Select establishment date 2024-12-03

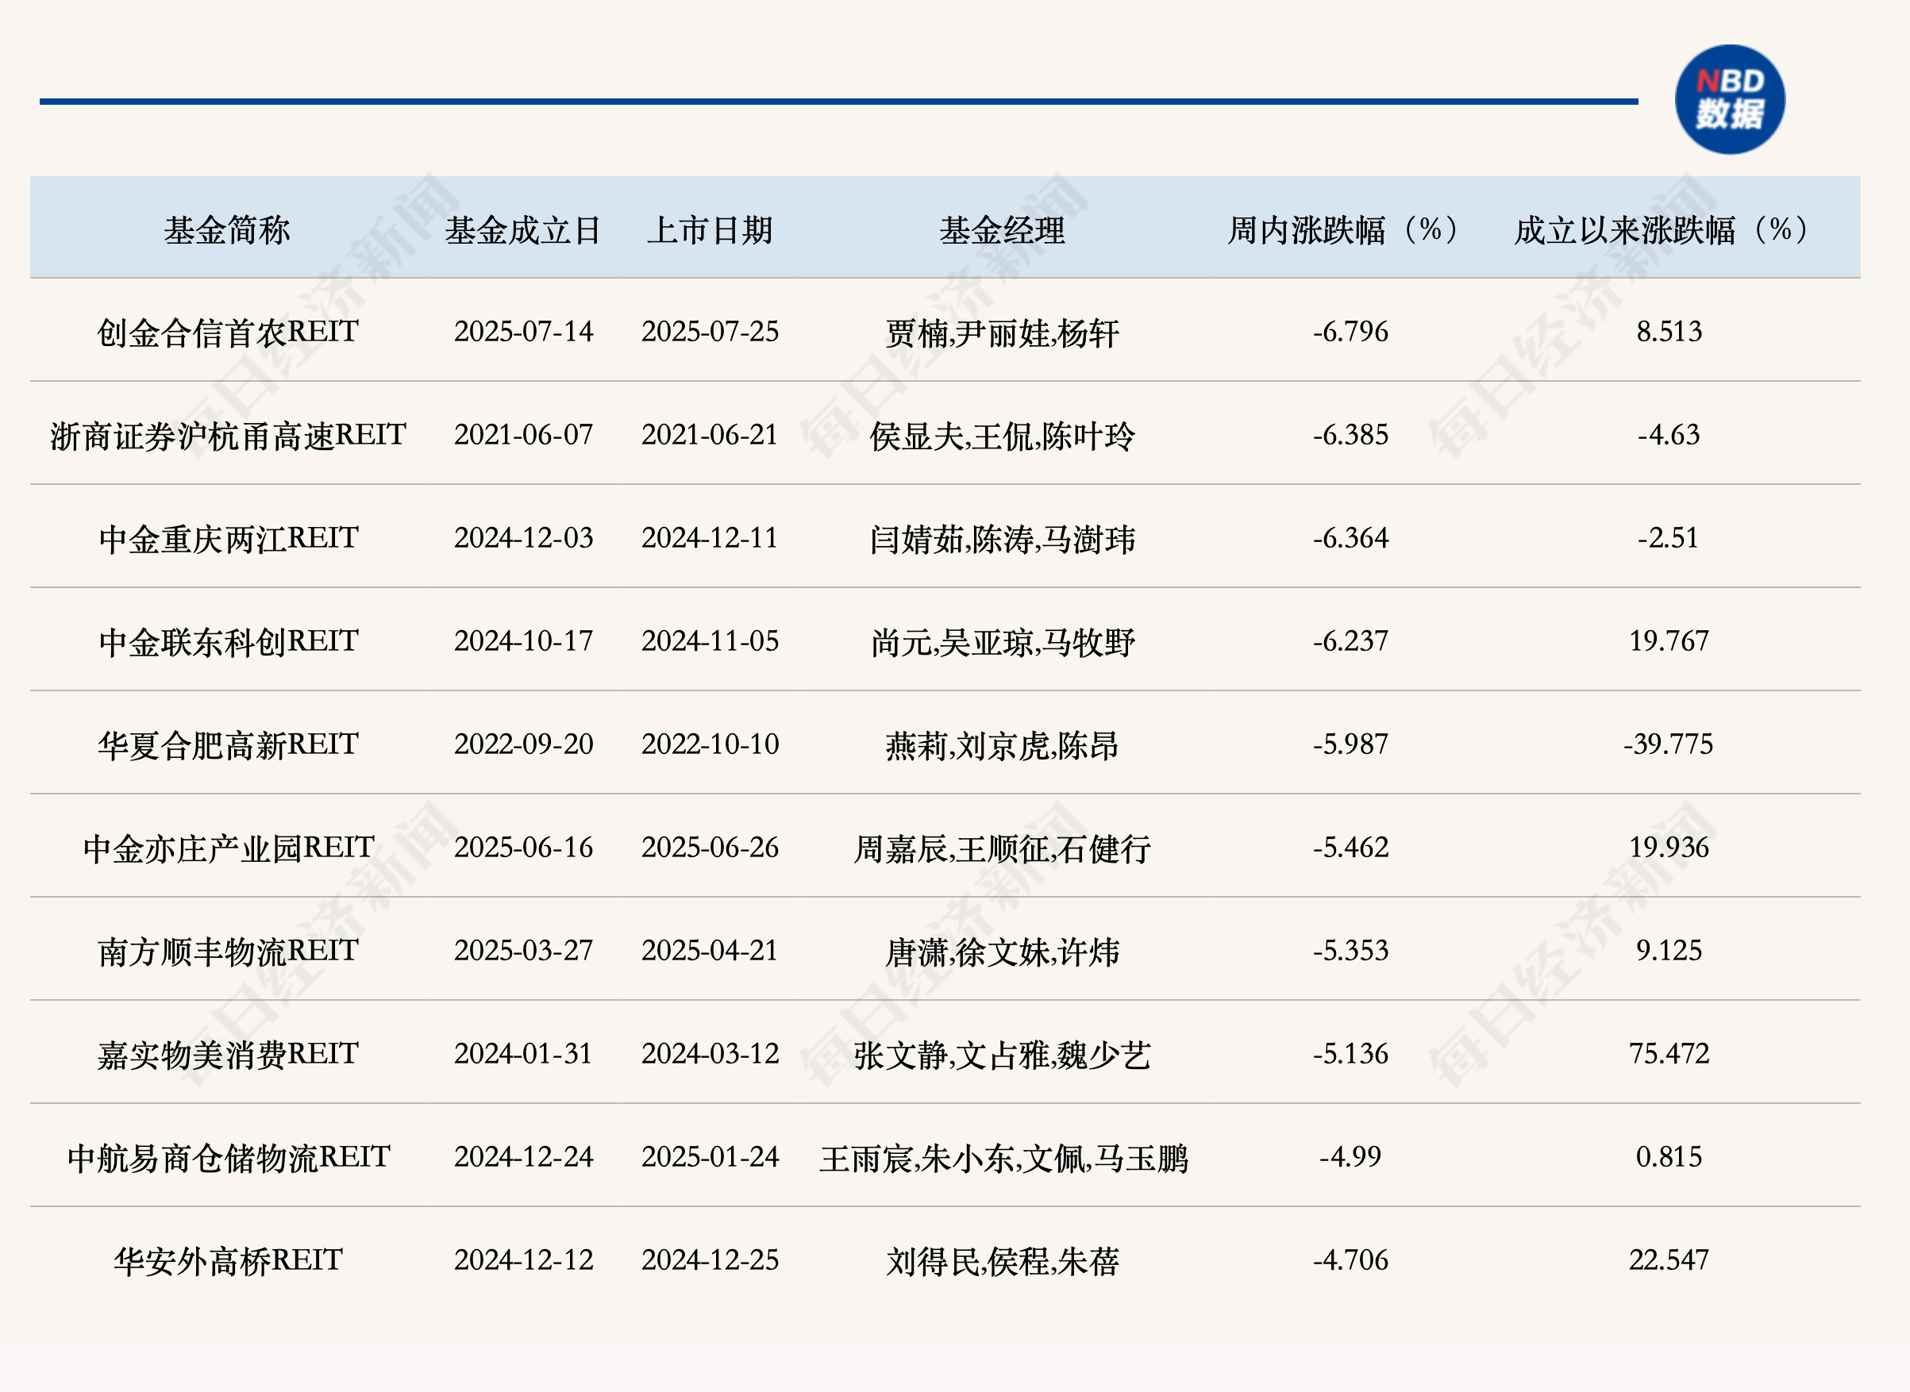[523, 538]
